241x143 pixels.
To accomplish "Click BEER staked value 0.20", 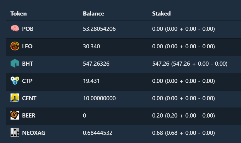I will [x=158, y=115].
